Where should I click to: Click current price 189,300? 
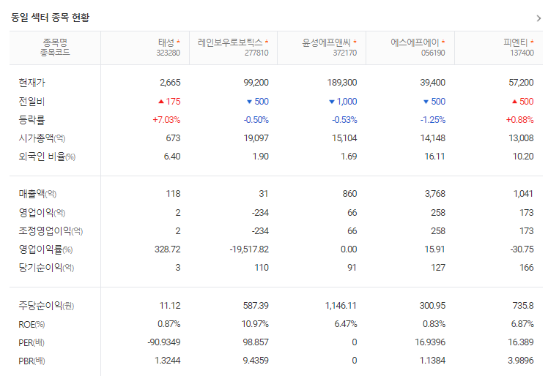342,83
